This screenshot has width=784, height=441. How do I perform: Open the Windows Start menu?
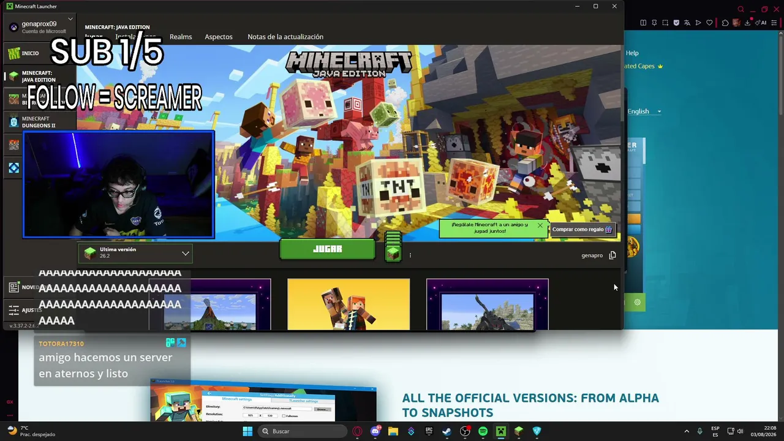pos(247,431)
